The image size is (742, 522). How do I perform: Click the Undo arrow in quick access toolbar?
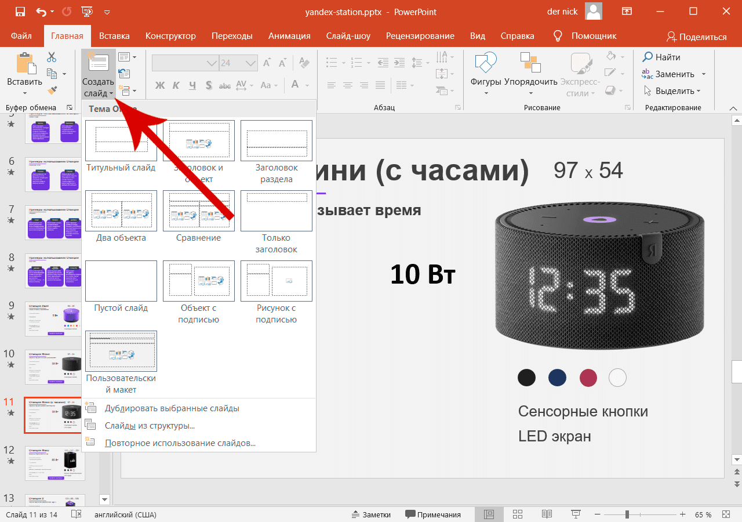click(41, 12)
